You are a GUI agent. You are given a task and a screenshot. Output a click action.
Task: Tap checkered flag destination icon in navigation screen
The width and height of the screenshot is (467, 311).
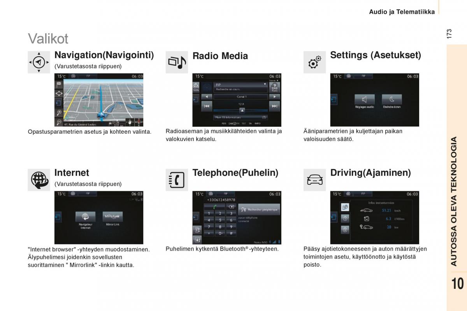[x=59, y=84]
